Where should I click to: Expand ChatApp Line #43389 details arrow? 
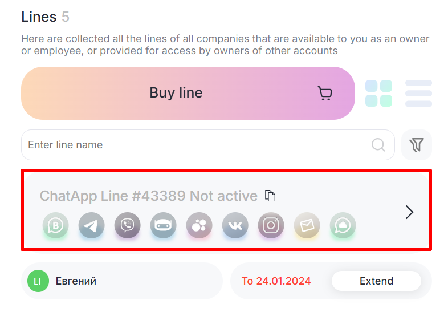409,212
